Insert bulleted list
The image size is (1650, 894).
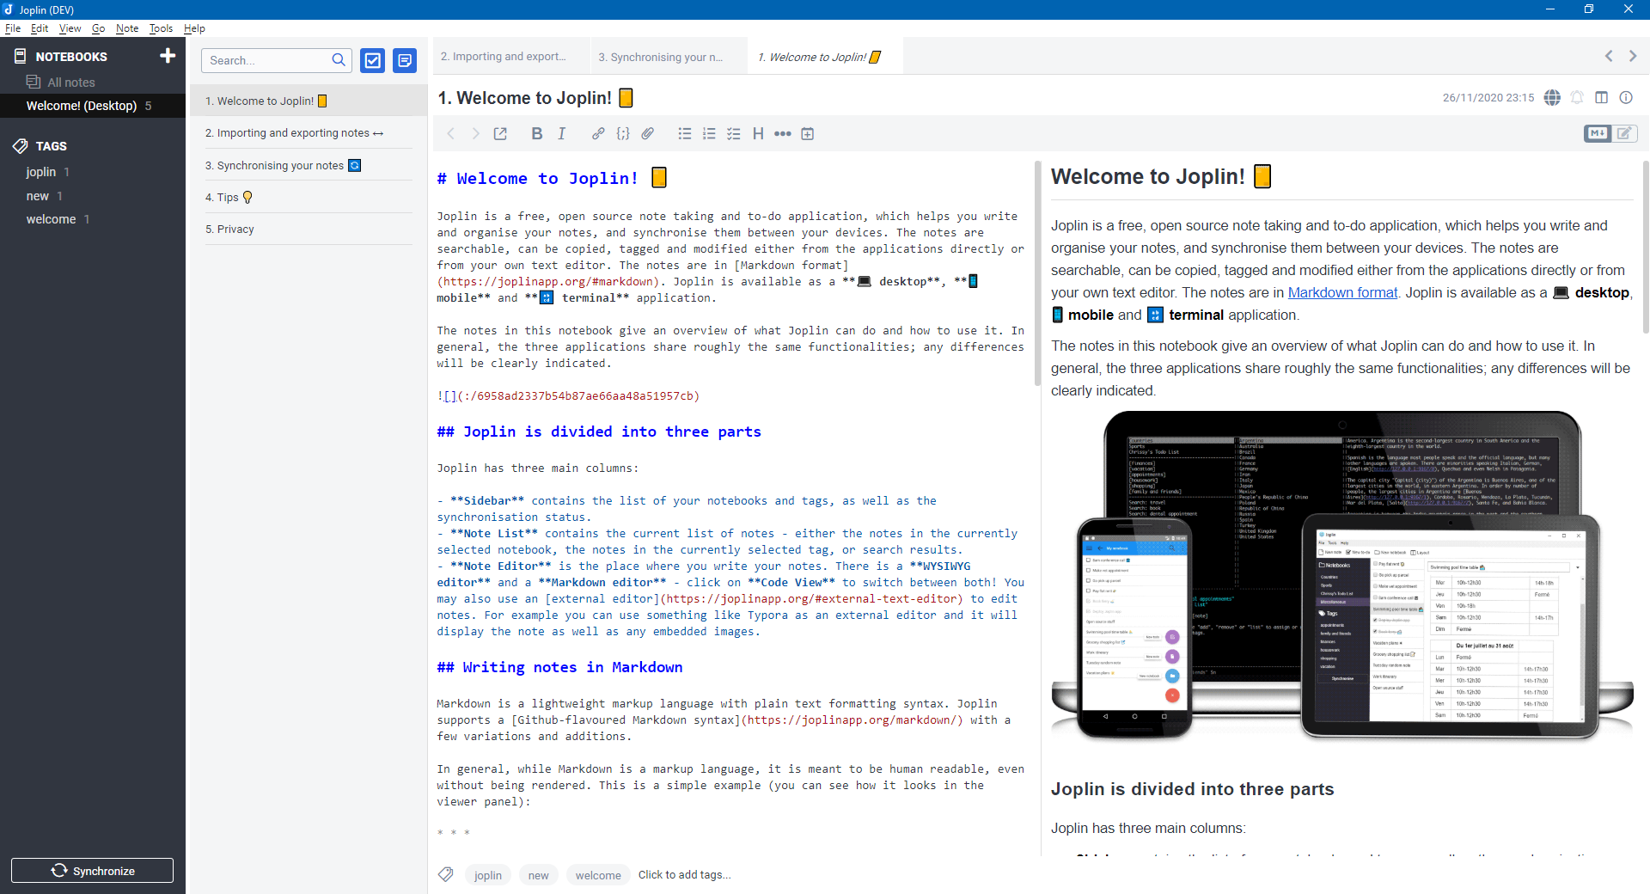[x=685, y=133]
